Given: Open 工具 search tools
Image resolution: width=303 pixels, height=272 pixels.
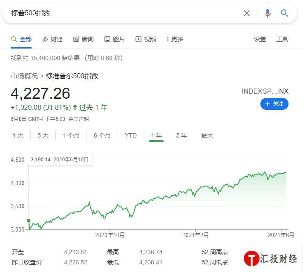Looking at the screenshot, I should click(282, 39).
